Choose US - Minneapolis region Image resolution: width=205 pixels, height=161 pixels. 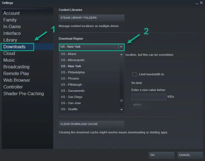pyautogui.click(x=89, y=60)
